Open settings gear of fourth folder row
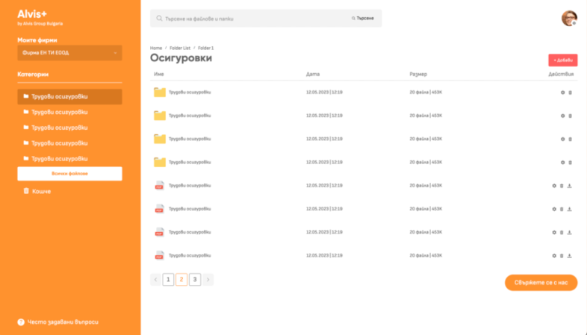Viewport: 587px width, 335px height. [x=562, y=163]
